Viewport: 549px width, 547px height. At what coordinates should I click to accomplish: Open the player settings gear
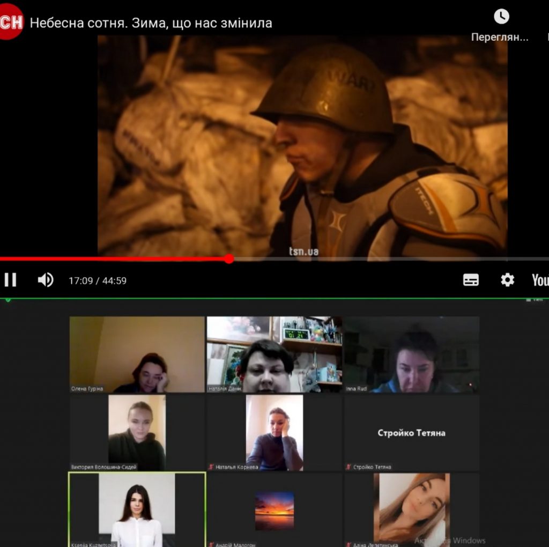(x=507, y=280)
